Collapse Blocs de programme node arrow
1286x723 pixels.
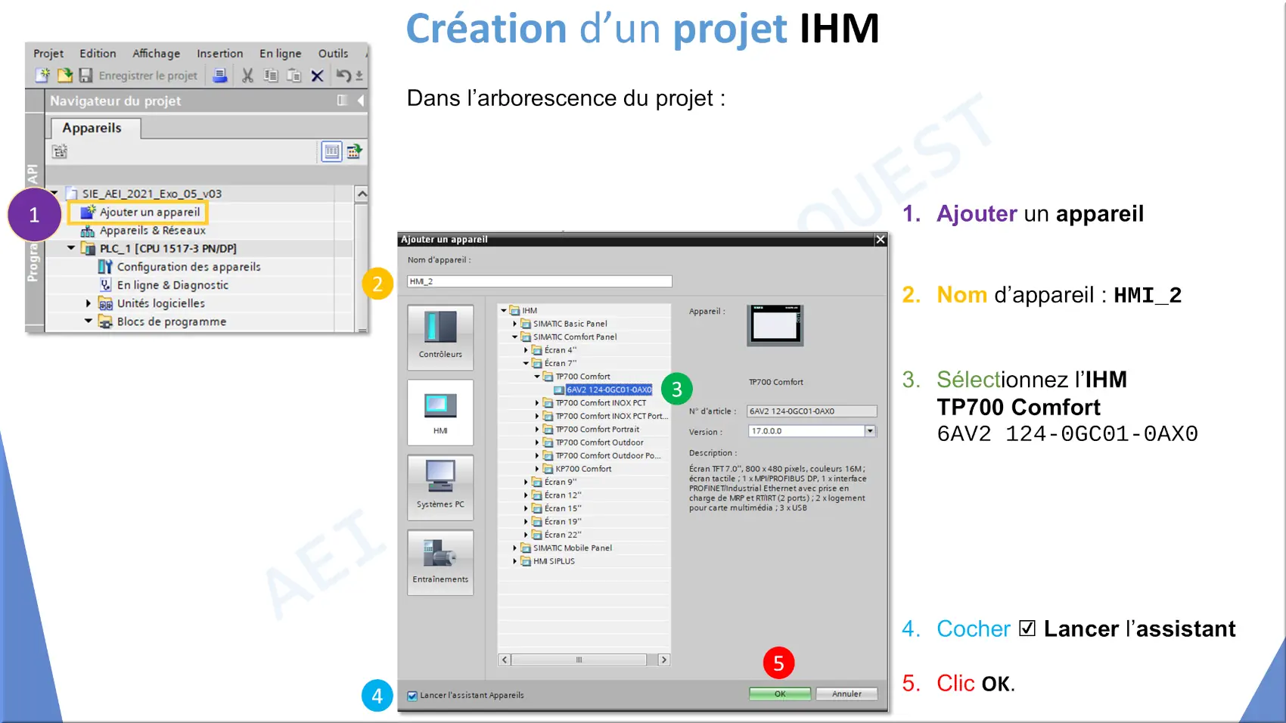click(89, 321)
